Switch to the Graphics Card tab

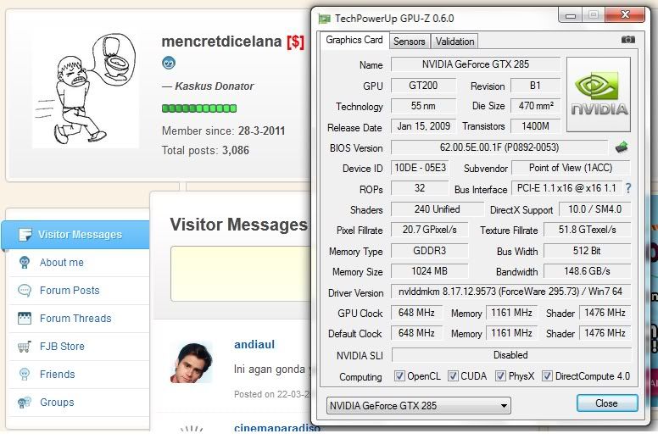point(354,40)
